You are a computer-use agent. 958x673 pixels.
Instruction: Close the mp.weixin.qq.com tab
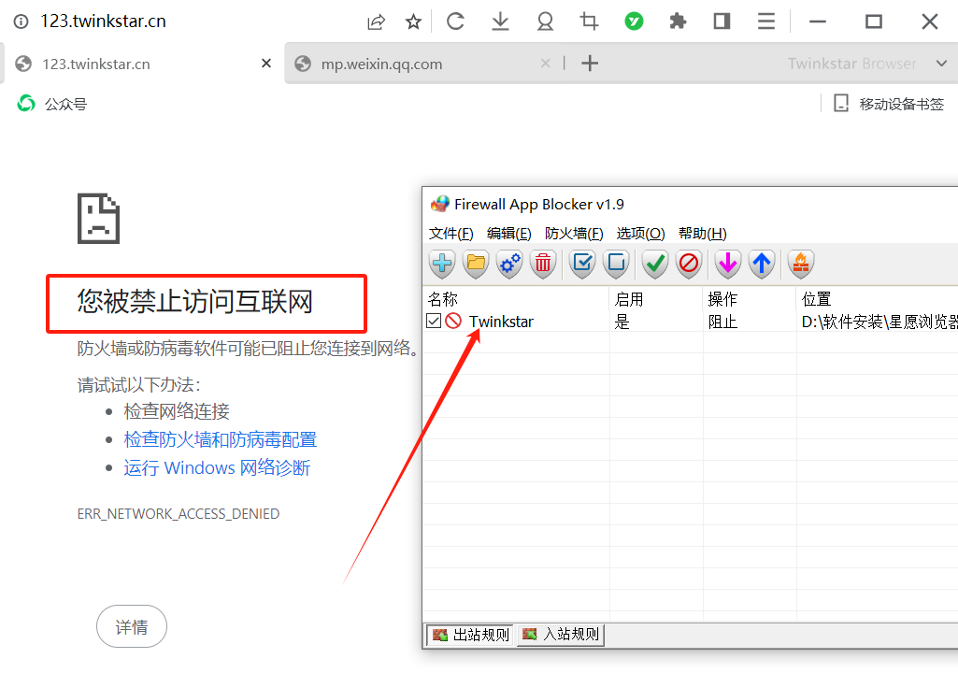tap(546, 63)
